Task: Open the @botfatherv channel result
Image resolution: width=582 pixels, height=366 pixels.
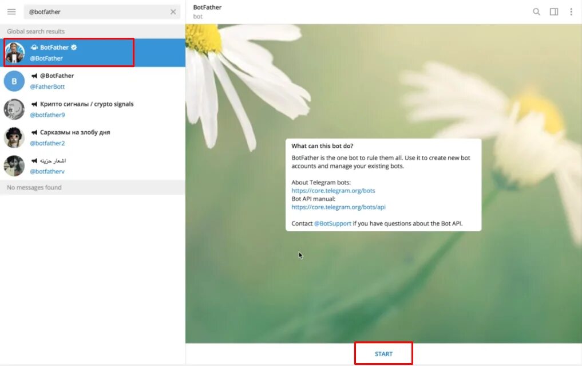Action: (x=93, y=166)
